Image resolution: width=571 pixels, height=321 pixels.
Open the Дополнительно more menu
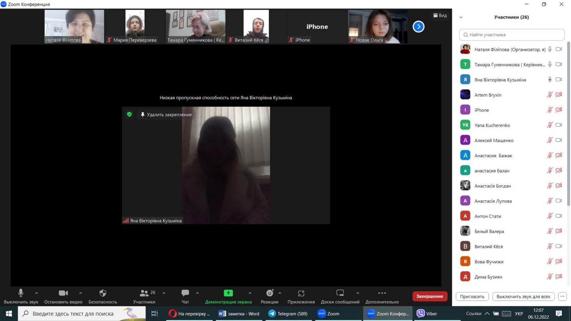(x=382, y=293)
